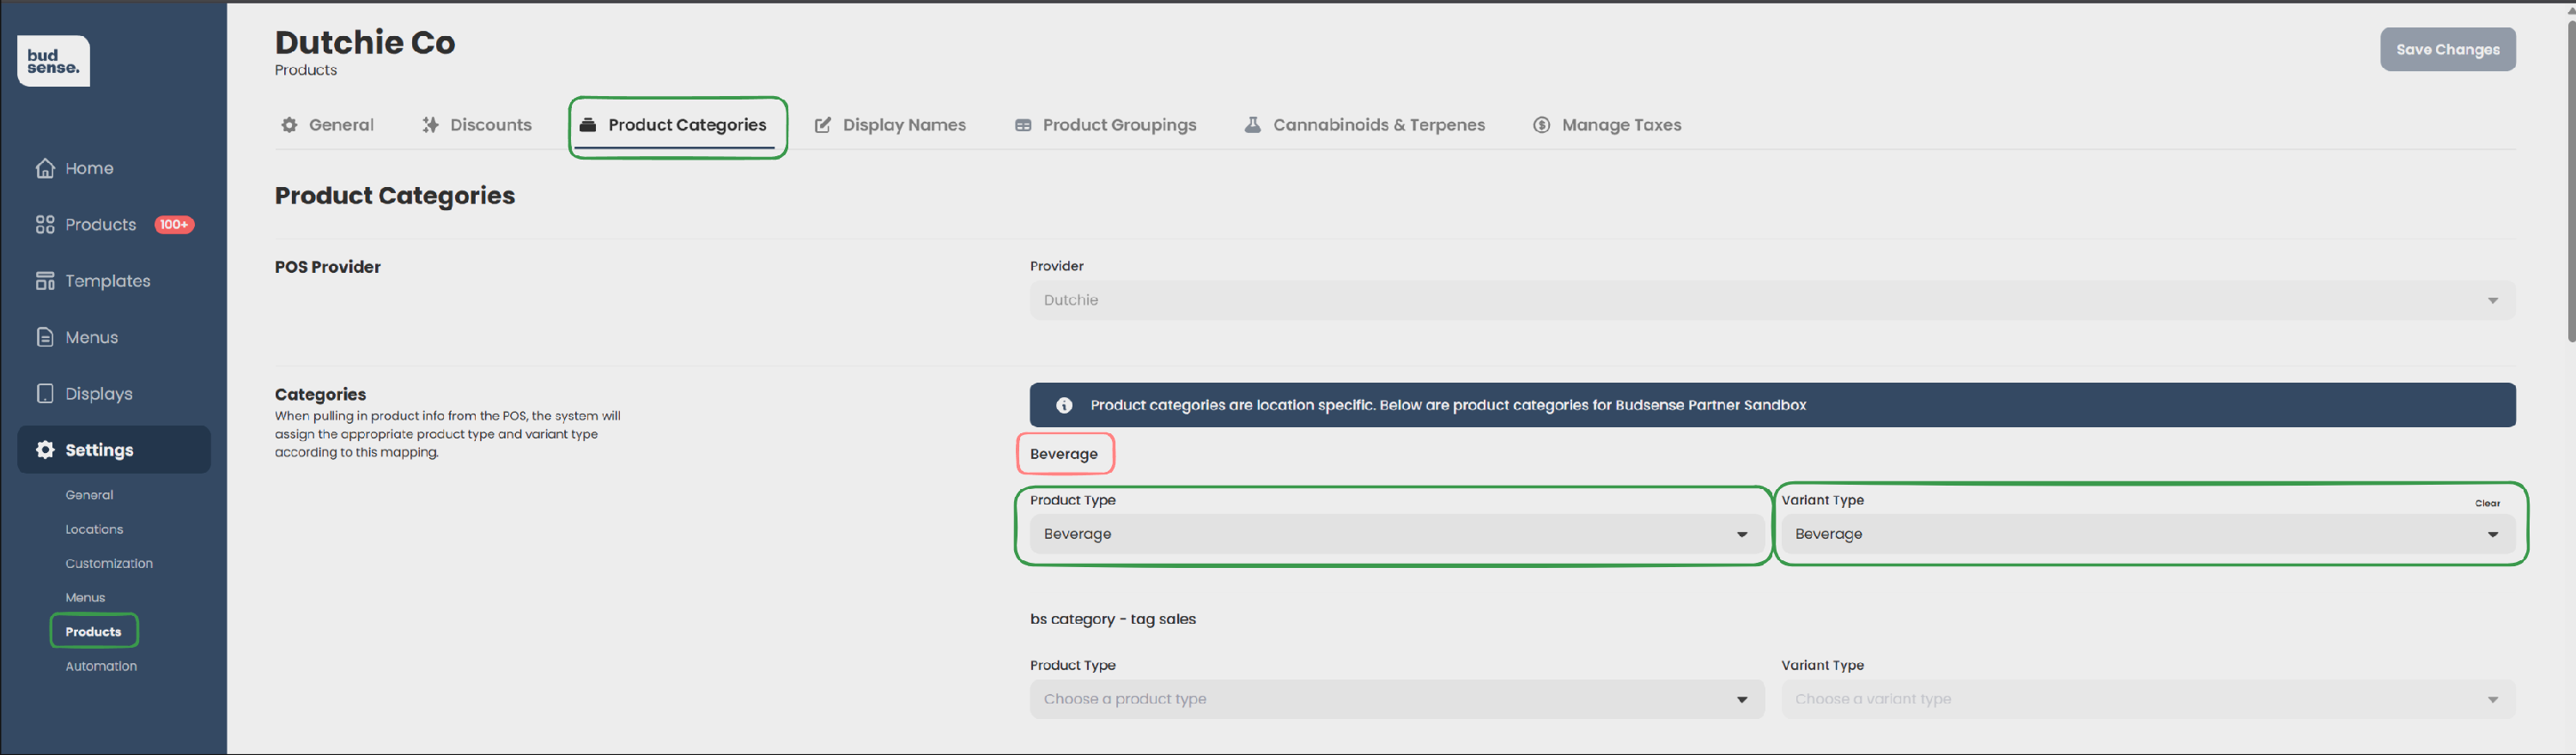Click the General tab gear icon
The image size is (2576, 755).
[289, 125]
